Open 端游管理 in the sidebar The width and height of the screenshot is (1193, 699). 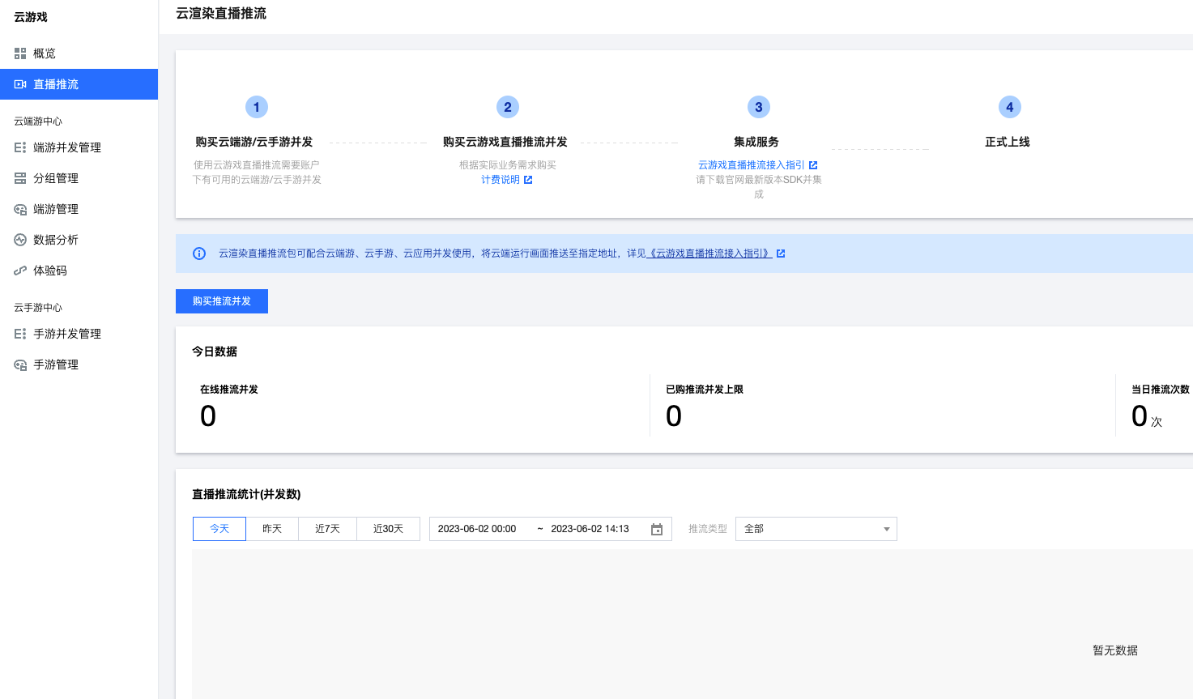coord(56,209)
